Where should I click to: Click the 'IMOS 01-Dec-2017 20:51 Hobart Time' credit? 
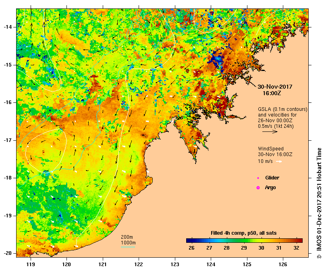coord(319,203)
